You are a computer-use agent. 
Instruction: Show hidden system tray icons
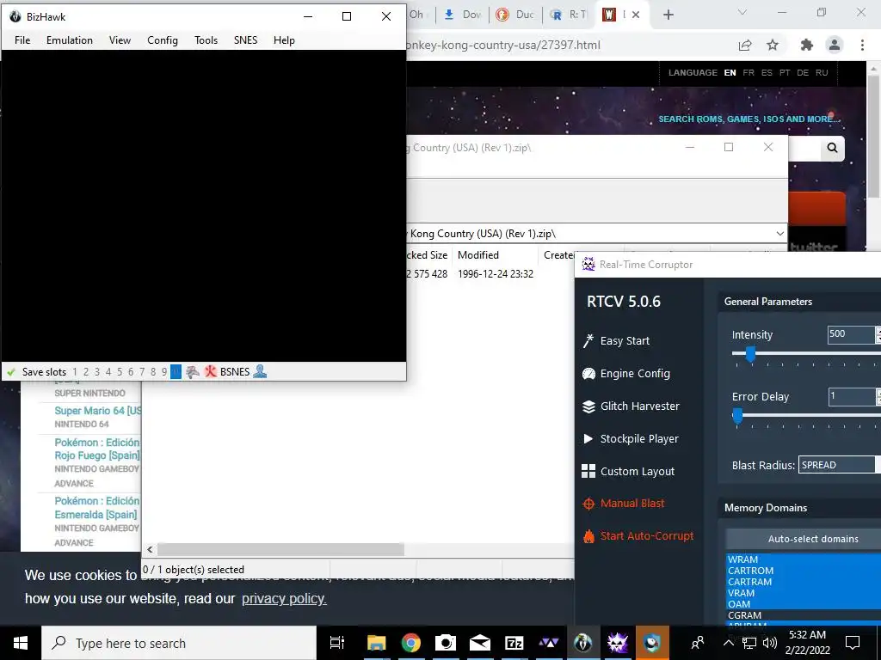click(x=728, y=643)
